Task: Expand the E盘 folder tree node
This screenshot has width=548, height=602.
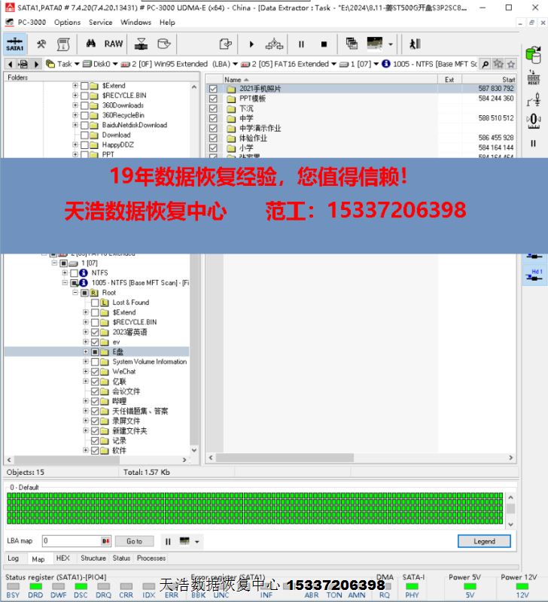Action: pyautogui.click(x=85, y=352)
